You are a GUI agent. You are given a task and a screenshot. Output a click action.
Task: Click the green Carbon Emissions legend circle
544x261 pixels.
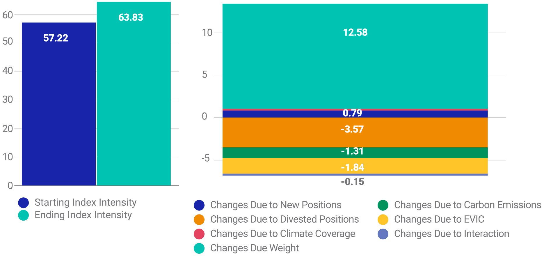[x=383, y=205]
